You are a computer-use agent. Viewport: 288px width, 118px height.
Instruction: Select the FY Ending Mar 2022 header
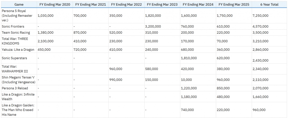[126, 5]
